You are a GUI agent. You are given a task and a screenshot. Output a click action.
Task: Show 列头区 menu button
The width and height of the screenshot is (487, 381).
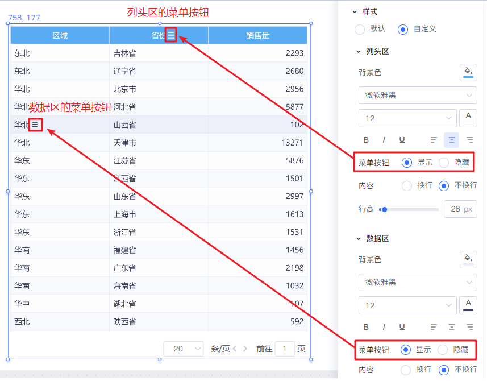(x=407, y=163)
